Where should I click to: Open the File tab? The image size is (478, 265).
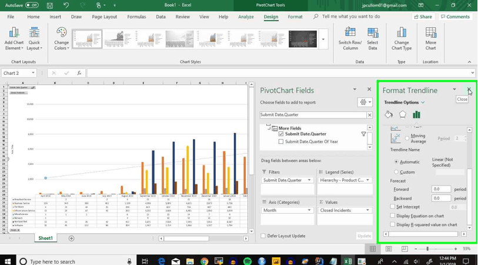pos(11,17)
